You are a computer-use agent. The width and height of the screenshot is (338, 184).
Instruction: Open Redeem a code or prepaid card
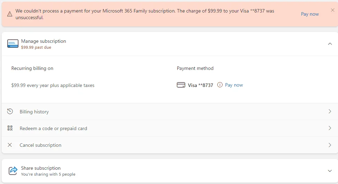[x=170, y=128]
